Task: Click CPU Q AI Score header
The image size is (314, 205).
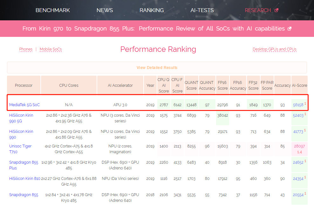Action: pos(164,85)
